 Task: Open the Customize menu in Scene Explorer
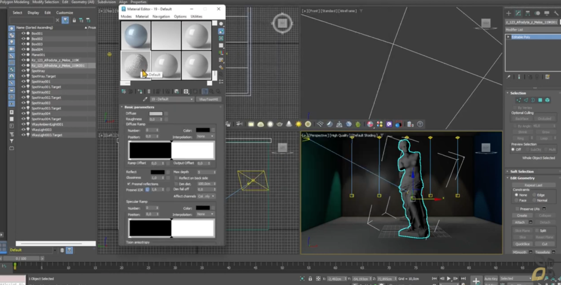point(65,13)
